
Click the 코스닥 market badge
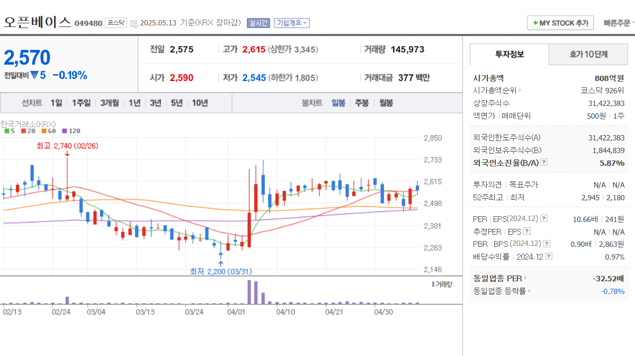point(116,23)
